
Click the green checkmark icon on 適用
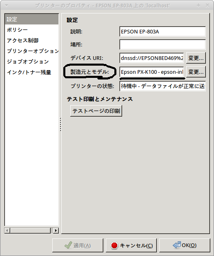tap(68, 245)
